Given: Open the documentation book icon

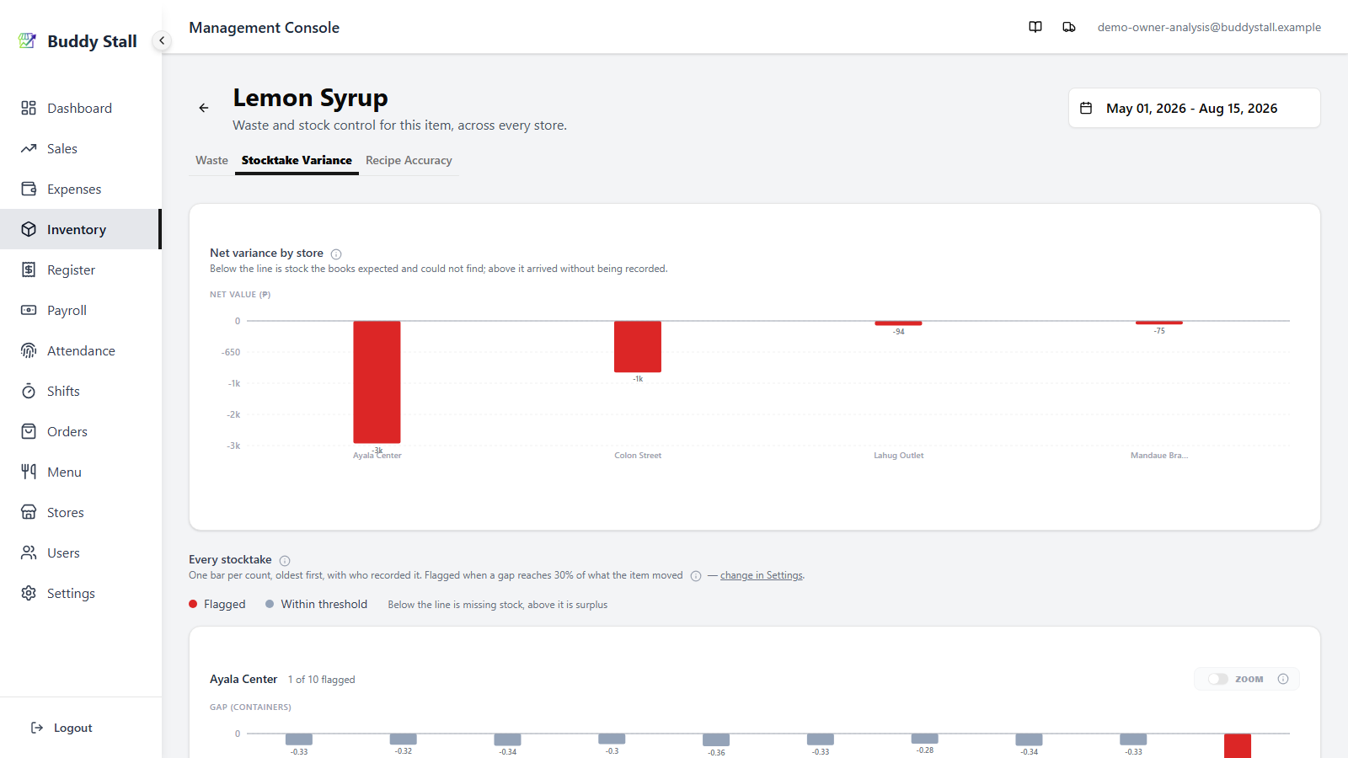Looking at the screenshot, I should pyautogui.click(x=1035, y=27).
